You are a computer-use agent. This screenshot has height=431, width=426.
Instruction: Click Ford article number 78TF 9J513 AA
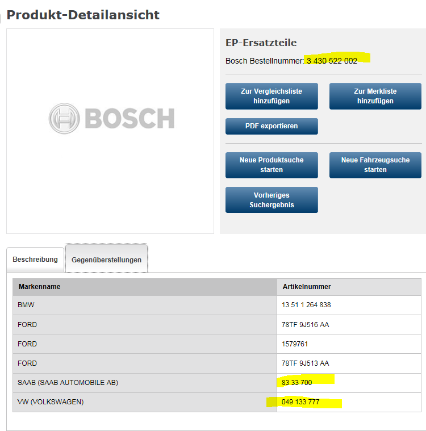305,363
